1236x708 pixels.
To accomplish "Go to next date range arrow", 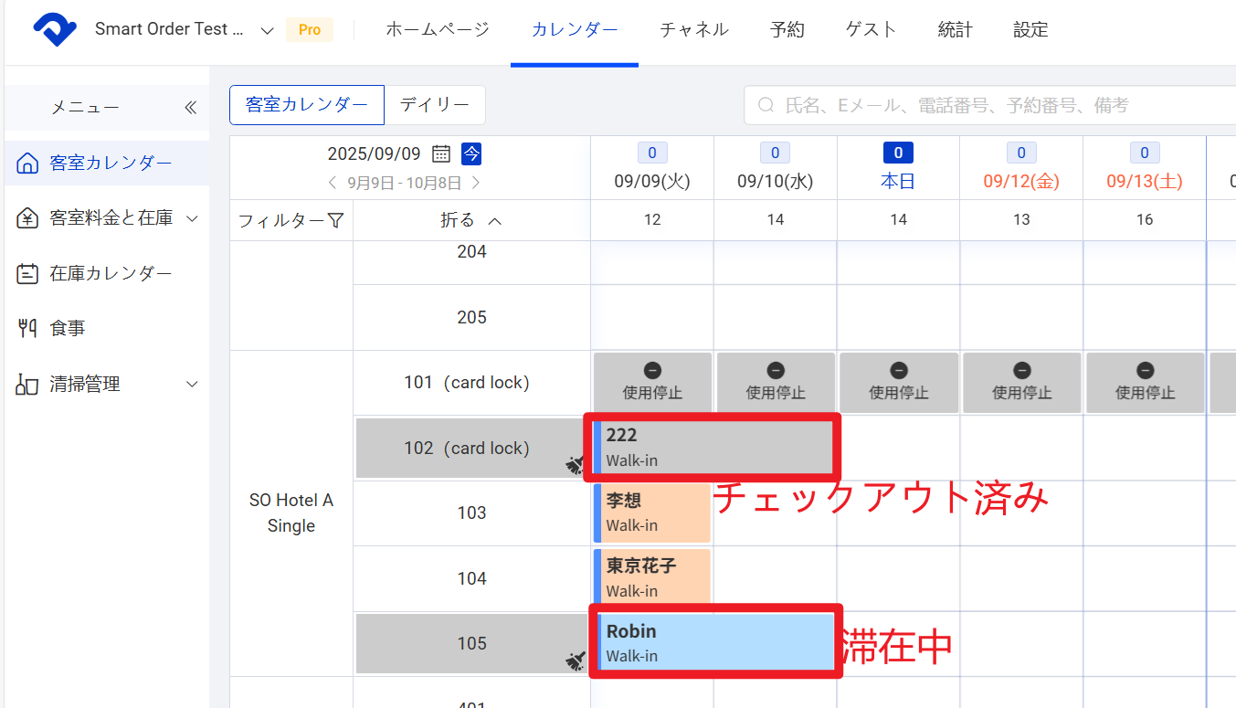I will (x=476, y=183).
